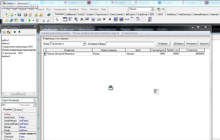Click the Добавить button
The image size is (220, 140).
coord(179,44)
